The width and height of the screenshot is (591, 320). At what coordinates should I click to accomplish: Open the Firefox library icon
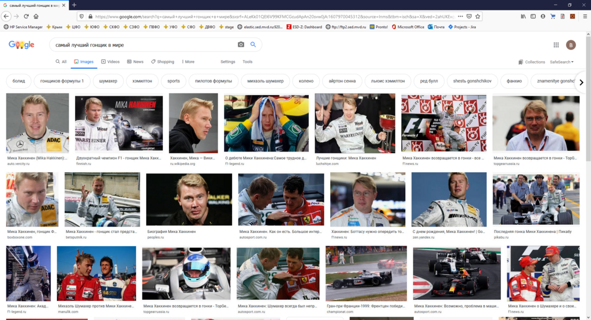(523, 16)
